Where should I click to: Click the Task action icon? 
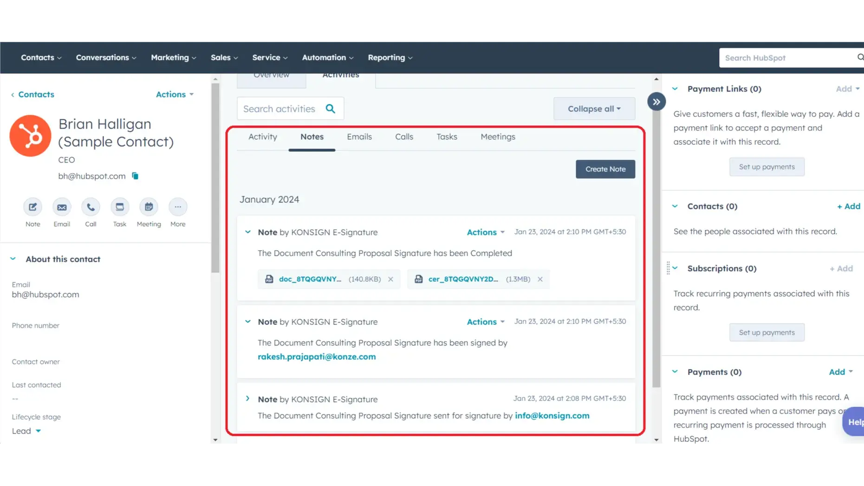[x=120, y=207]
